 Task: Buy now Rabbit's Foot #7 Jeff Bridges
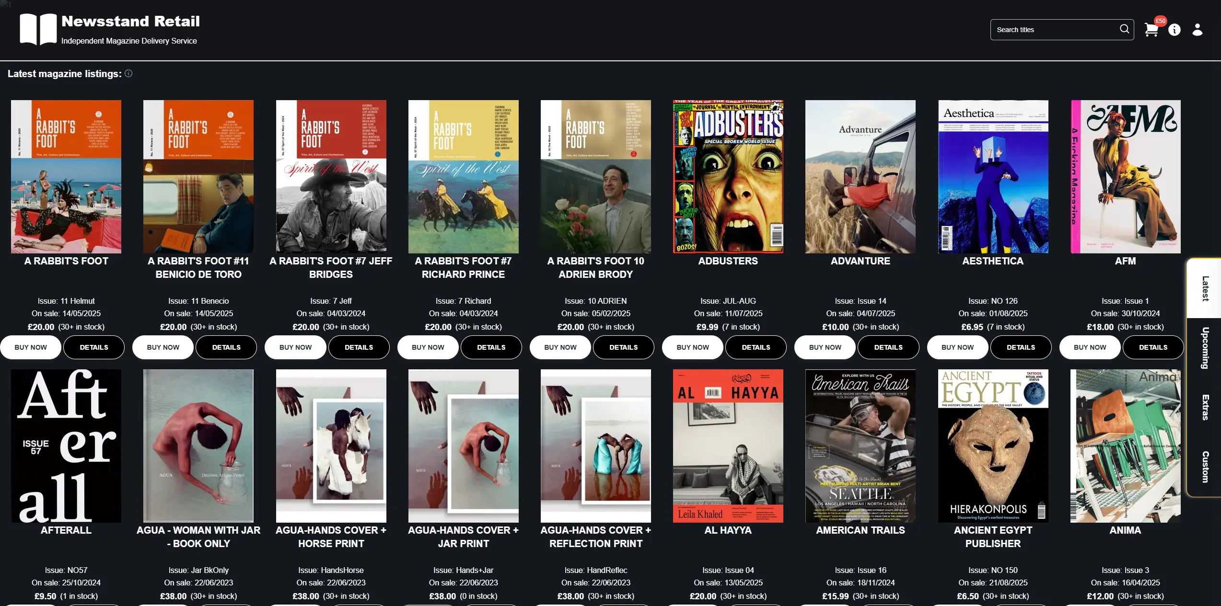pyautogui.click(x=295, y=347)
